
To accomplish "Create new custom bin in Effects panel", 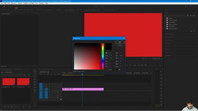I will 191,31.
